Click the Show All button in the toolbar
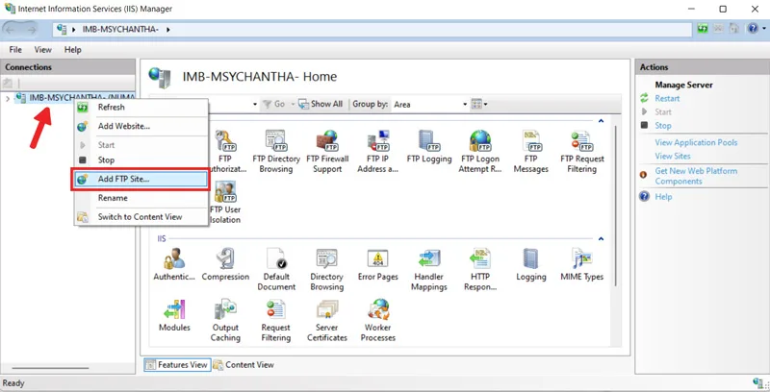Image resolution: width=770 pixels, height=392 pixels. click(x=321, y=104)
